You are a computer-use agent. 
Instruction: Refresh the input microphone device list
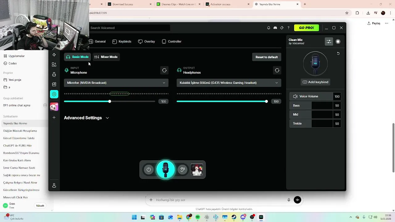click(x=164, y=70)
